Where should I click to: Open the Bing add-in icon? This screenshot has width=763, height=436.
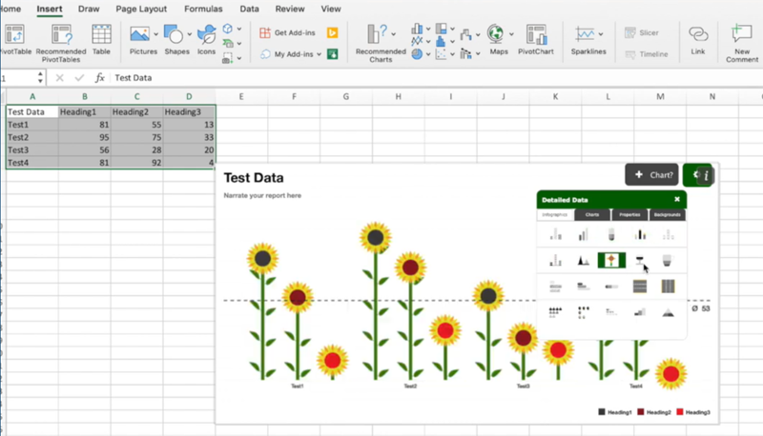click(333, 32)
